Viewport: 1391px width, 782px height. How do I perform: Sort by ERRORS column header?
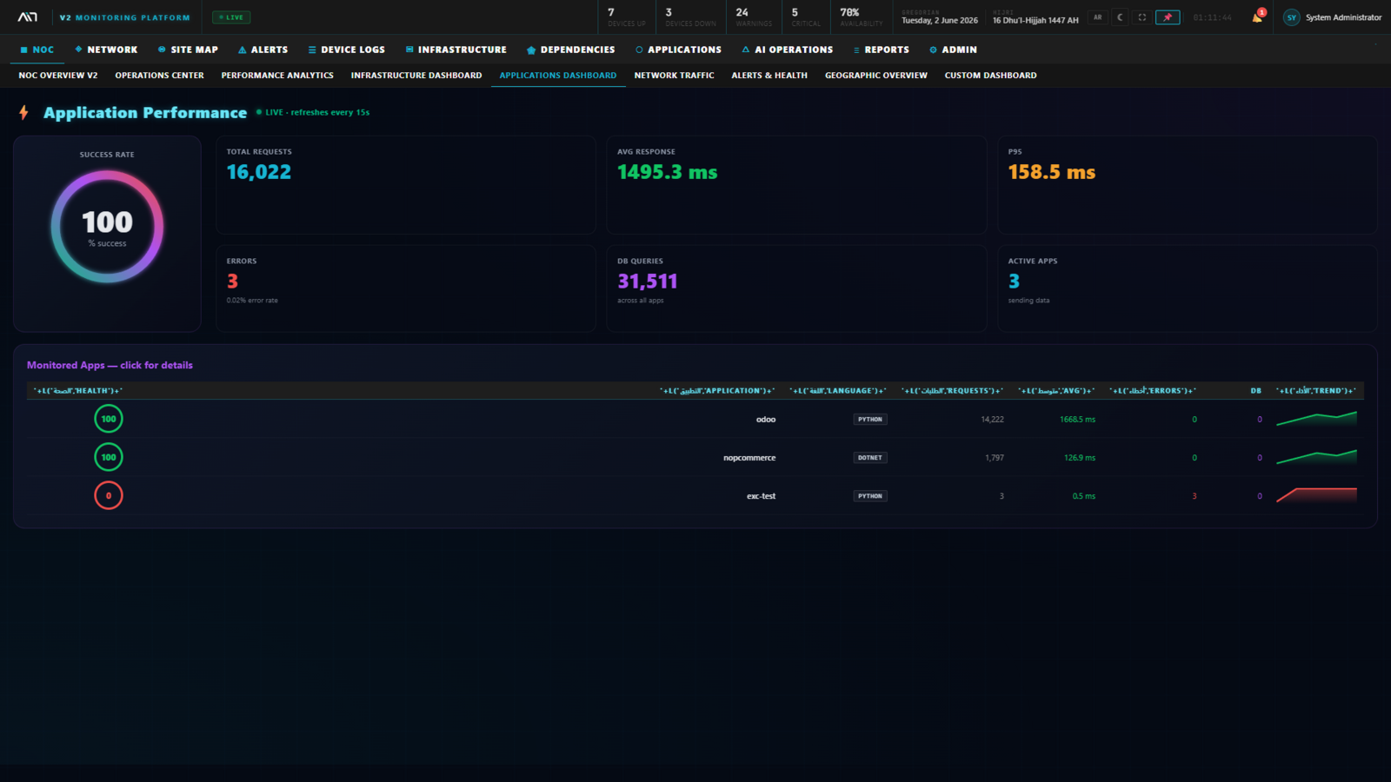point(1153,391)
